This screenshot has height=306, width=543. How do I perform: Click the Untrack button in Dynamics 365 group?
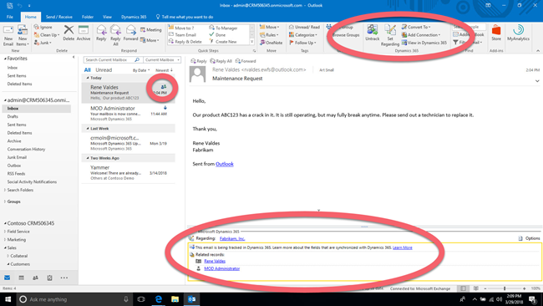pyautogui.click(x=373, y=33)
